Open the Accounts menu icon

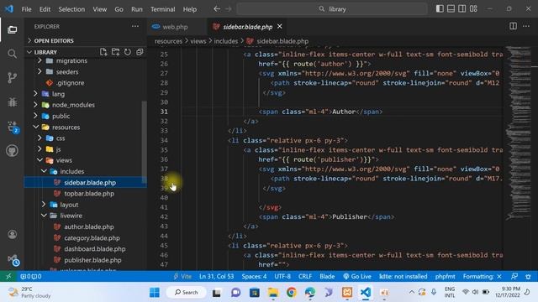tap(12, 234)
